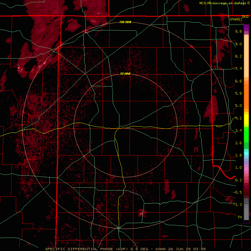Pick the light peach segment of color bar
251x251 pixels.
(x=246, y=57)
